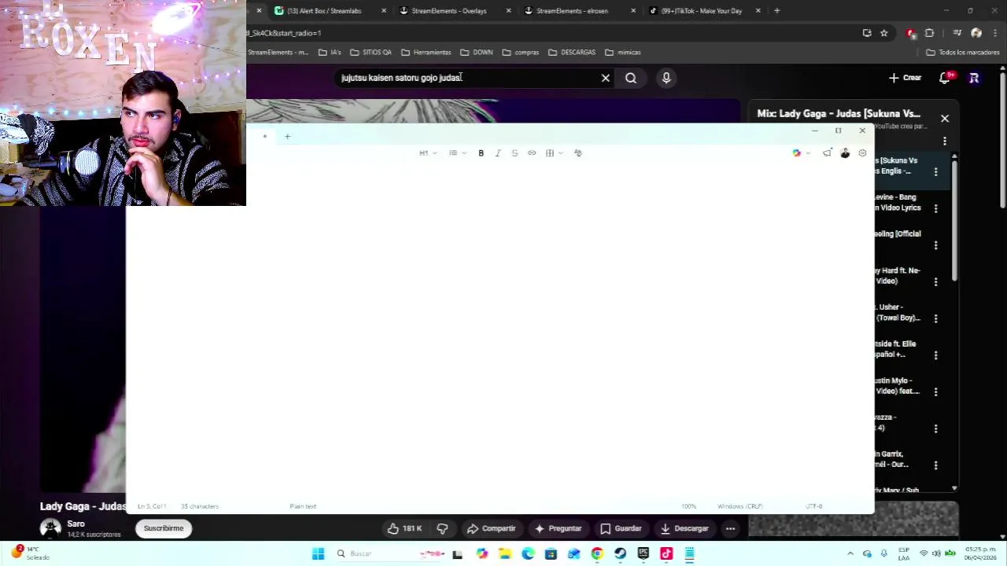The image size is (1007, 566).
Task: Dislike the Lady Gaga video
Action: click(x=442, y=528)
